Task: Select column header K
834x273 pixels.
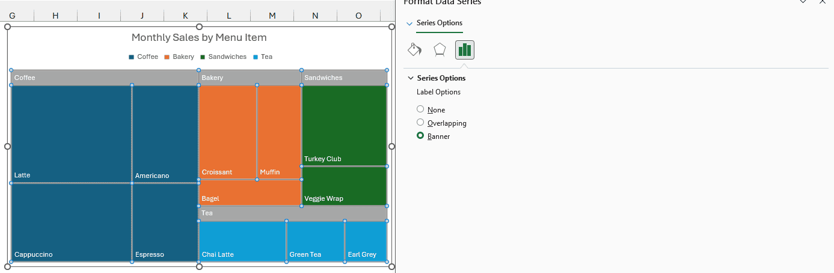Action: 185,16
